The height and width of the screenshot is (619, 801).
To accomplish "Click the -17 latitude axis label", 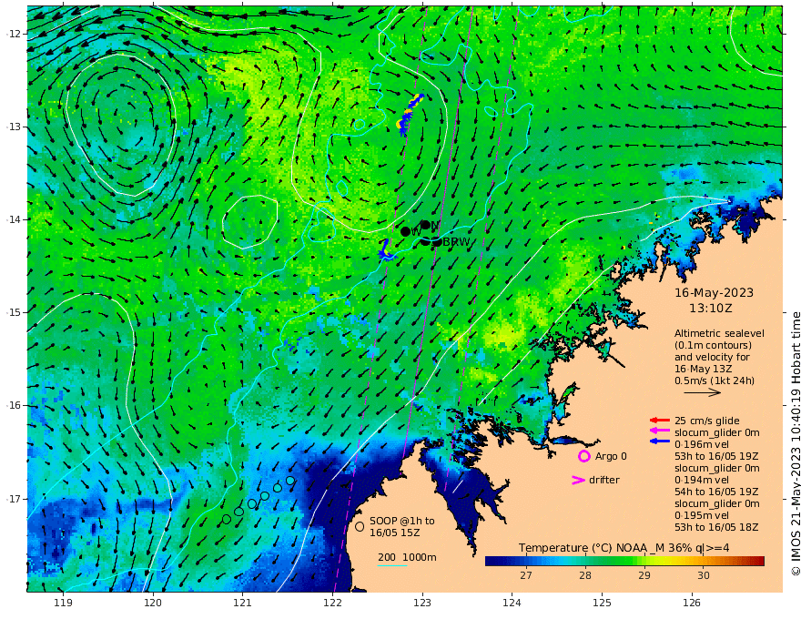I will pyautogui.click(x=14, y=499).
